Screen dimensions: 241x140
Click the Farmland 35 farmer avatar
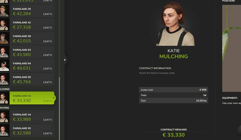[x=5, y=11]
